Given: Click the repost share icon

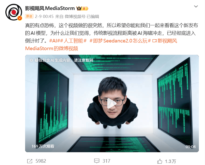Looking at the screenshot, I should (30, 161).
